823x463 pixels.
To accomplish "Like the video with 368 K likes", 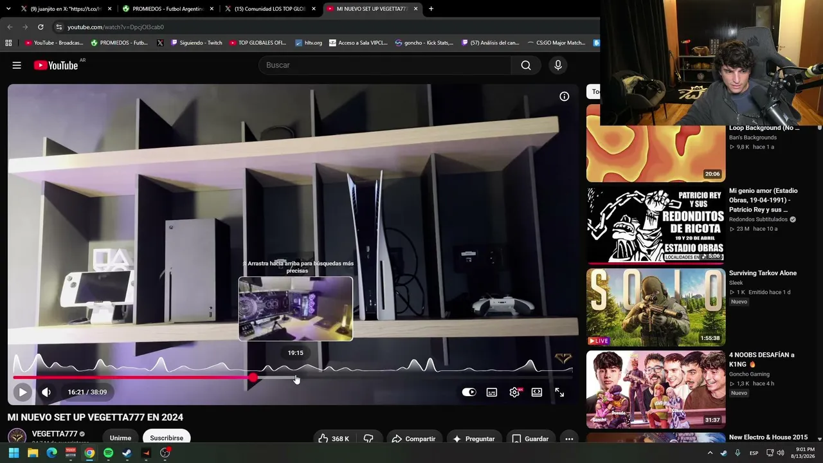I will [334, 439].
